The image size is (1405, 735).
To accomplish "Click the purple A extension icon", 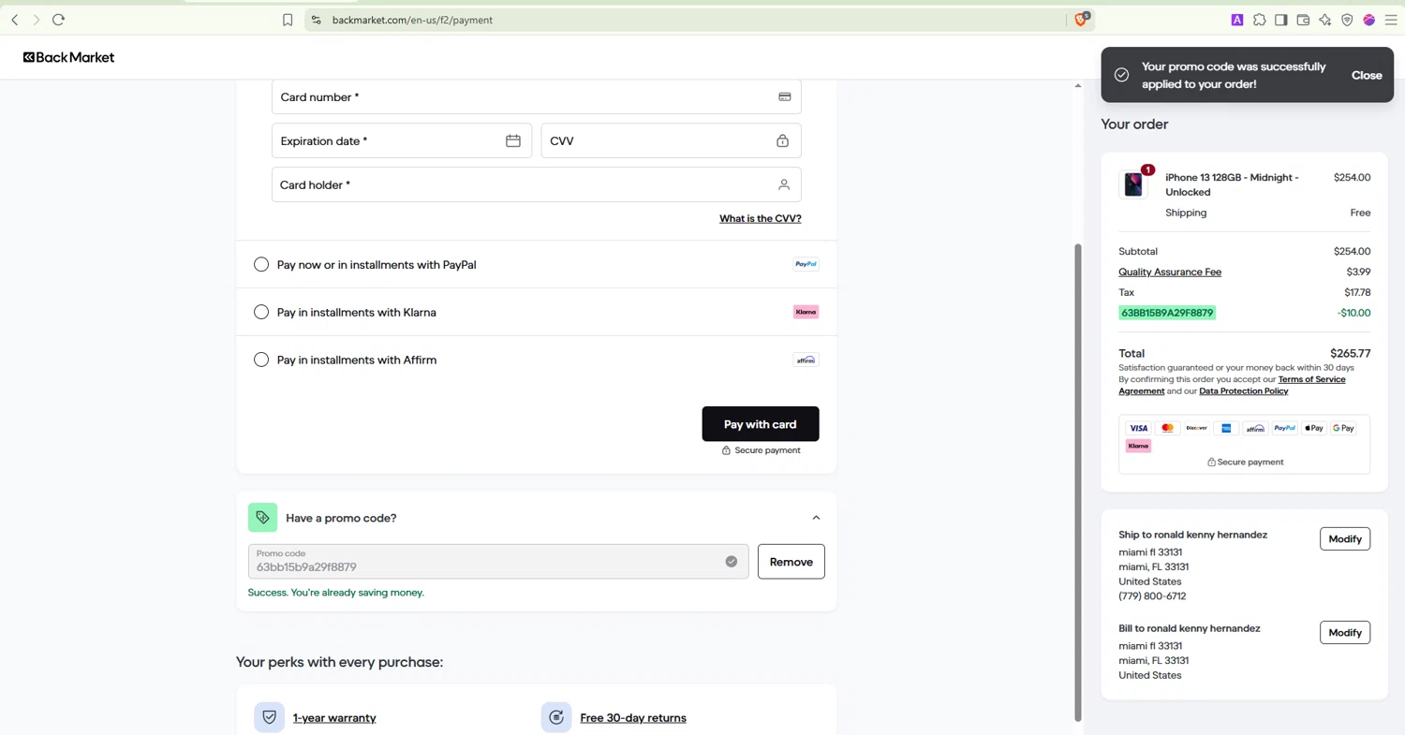I will pos(1237,20).
